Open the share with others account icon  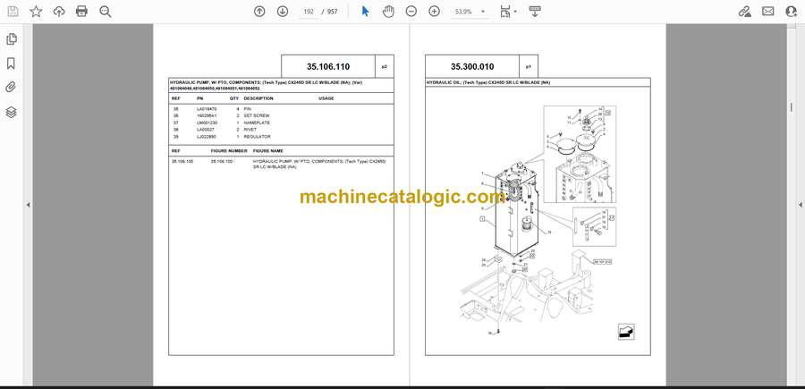click(x=792, y=12)
